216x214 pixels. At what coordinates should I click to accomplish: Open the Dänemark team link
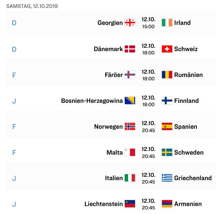pos(108,49)
